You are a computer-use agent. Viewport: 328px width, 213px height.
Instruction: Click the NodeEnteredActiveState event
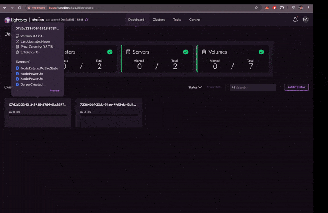39,68
